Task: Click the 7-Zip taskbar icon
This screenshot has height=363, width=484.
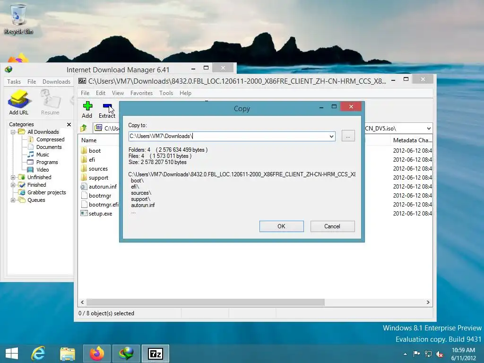Action: point(155,354)
